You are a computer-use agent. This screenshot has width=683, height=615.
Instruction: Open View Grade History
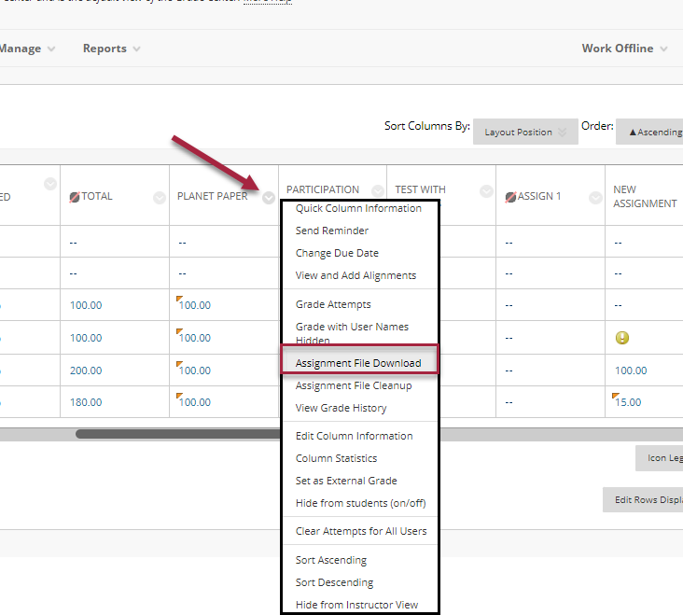pyautogui.click(x=341, y=408)
